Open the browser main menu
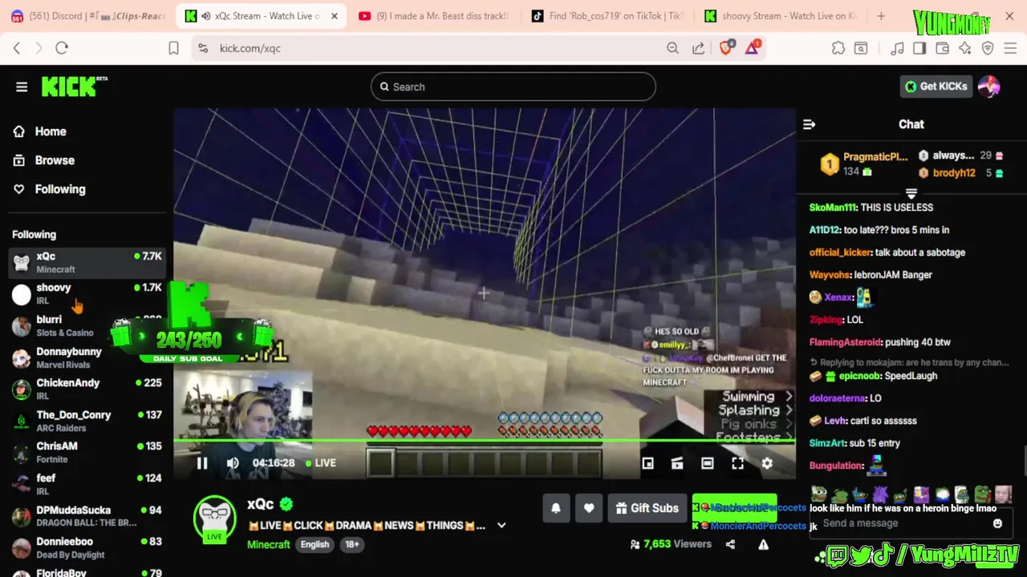 point(1010,48)
